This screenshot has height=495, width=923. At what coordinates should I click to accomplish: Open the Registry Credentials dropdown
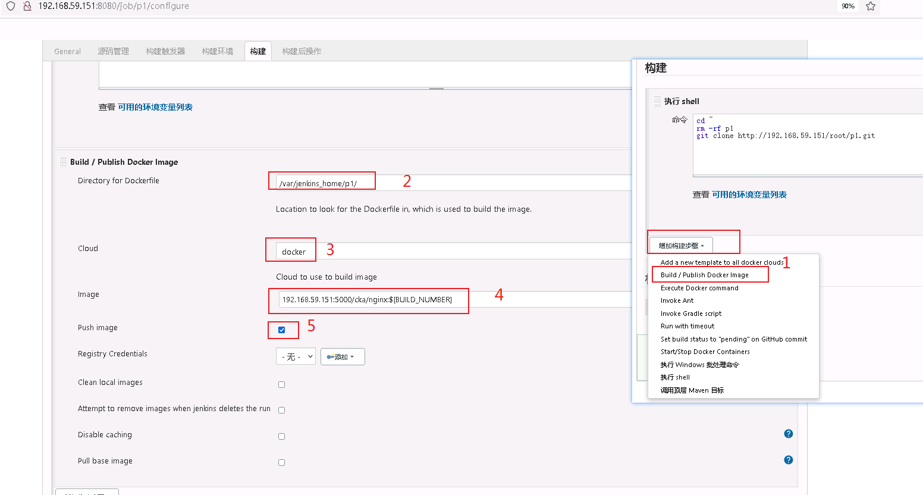pos(296,356)
